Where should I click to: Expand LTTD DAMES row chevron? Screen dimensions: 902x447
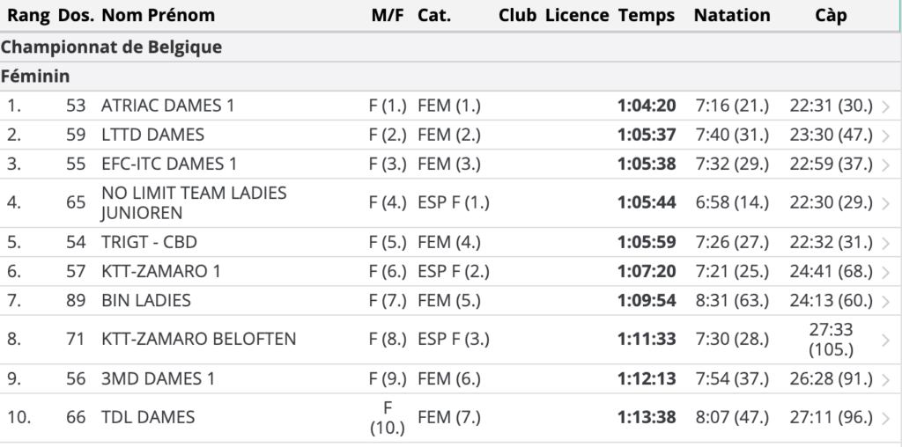[x=886, y=136]
